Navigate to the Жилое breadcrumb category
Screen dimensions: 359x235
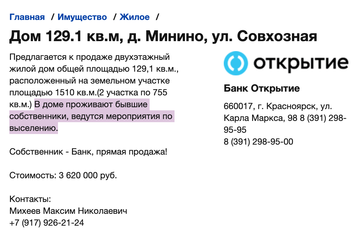tap(135, 17)
